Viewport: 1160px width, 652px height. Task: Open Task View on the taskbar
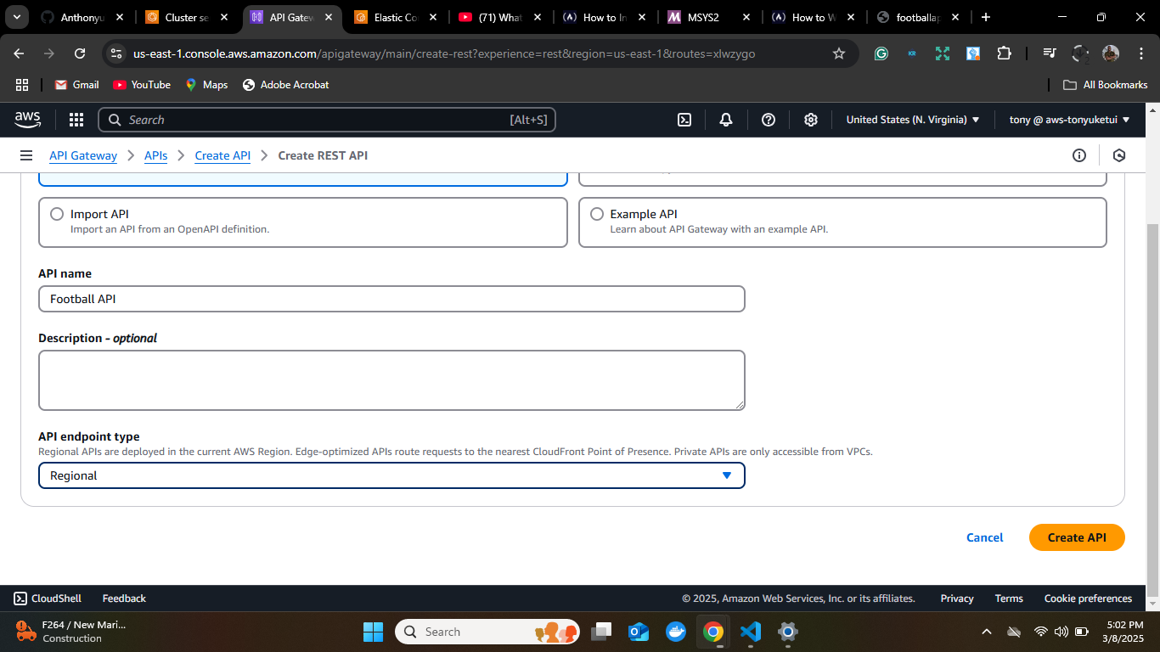[x=601, y=632]
